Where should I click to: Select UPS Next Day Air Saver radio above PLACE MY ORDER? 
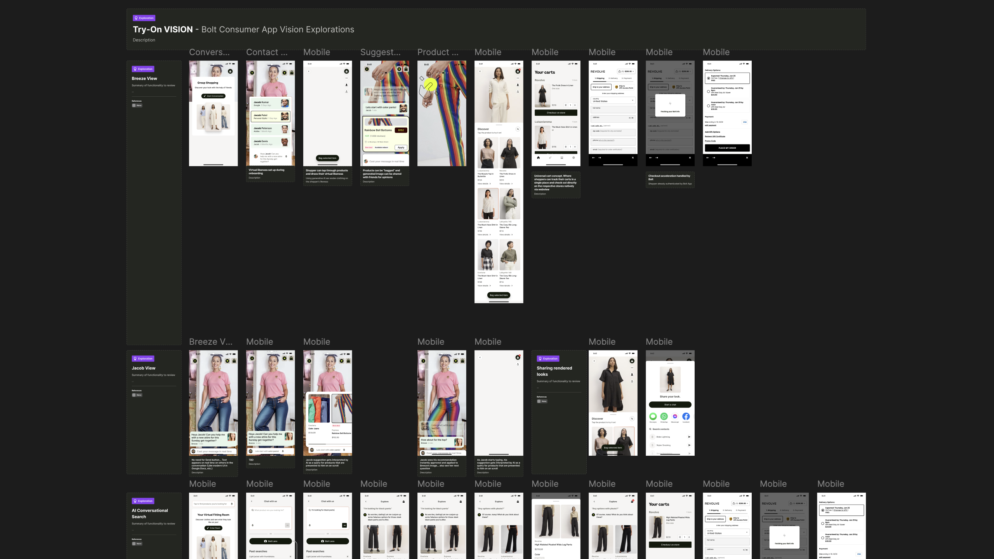tap(708, 92)
